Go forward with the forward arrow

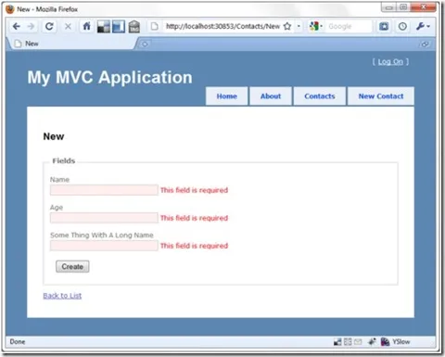31,27
